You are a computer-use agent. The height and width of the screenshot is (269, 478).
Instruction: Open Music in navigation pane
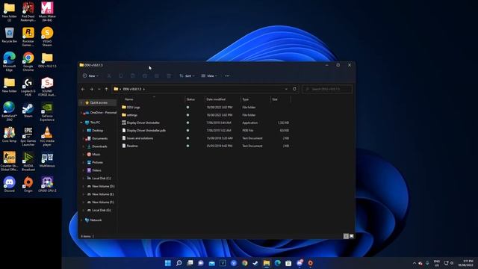point(93,155)
